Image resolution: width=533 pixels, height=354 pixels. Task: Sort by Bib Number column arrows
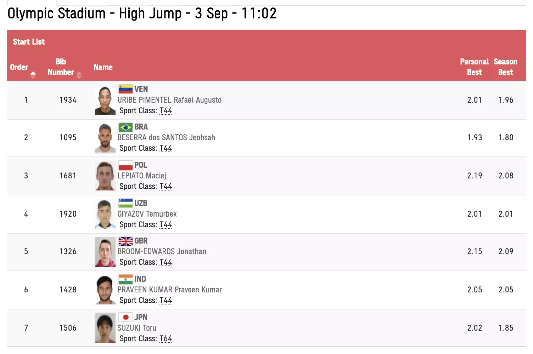[79, 75]
